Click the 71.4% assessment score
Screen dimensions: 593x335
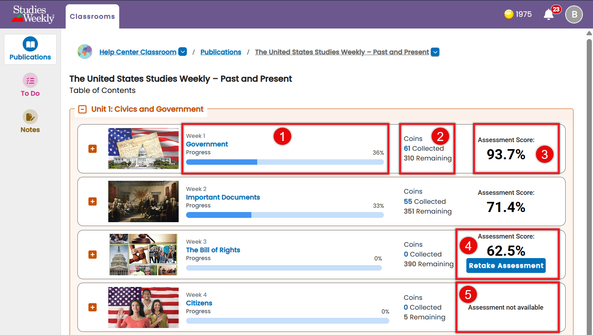click(x=506, y=207)
